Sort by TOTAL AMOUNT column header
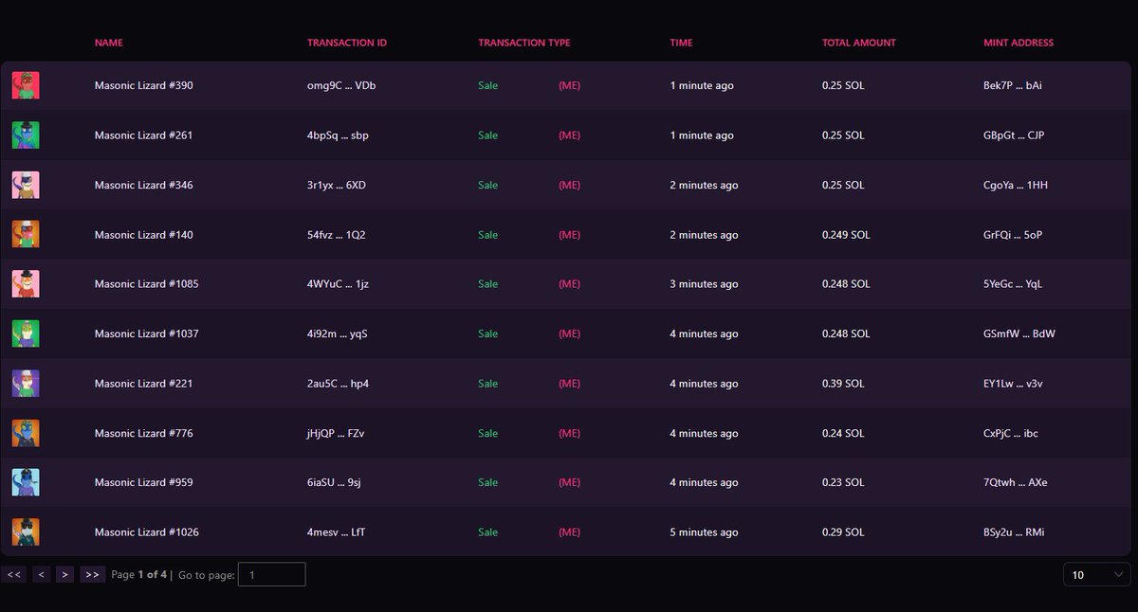Image resolution: width=1138 pixels, height=612 pixels. point(859,43)
